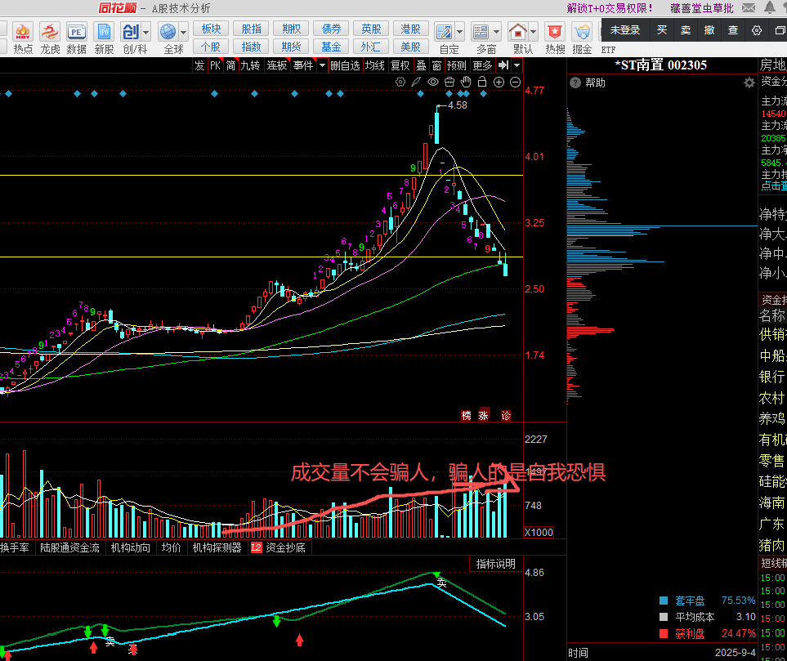Screen dimensions: 787x661
Task: Expand the 自定 dropdown arrow
Action: coord(460,33)
